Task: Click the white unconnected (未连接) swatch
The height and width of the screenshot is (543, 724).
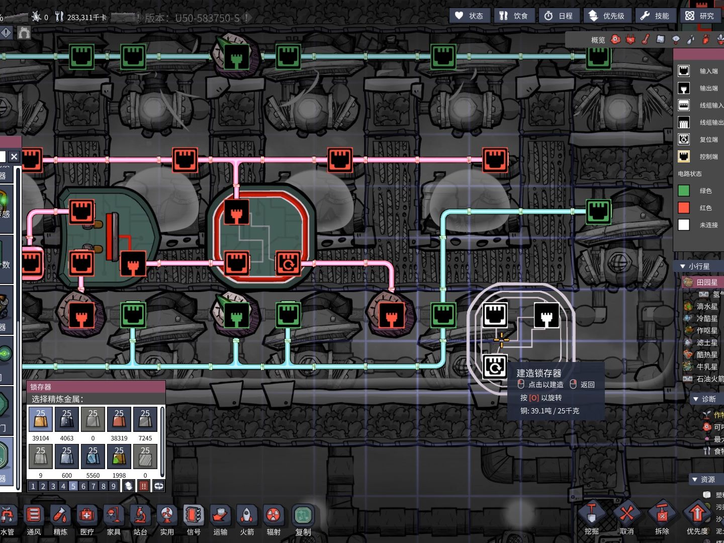Action: 684,225
